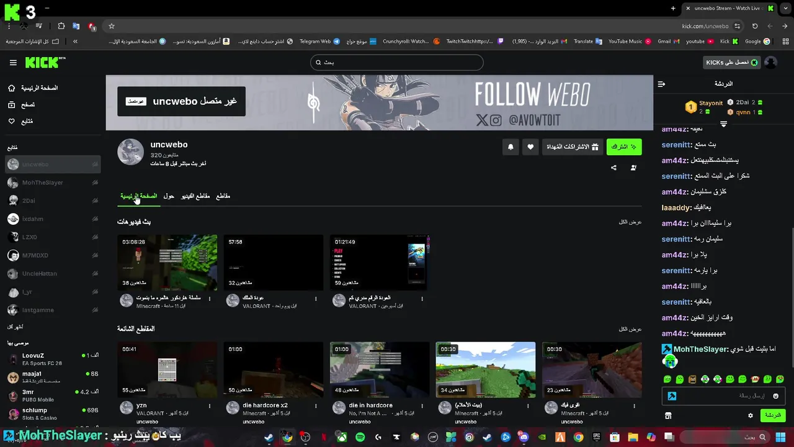Open the 01:21:49 VALORANT video thumbnail

point(380,263)
